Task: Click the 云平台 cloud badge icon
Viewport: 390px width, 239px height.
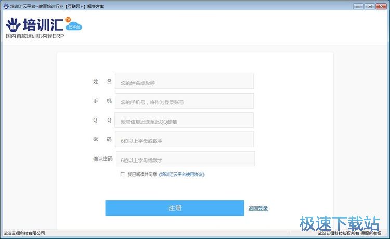Action: (x=74, y=26)
